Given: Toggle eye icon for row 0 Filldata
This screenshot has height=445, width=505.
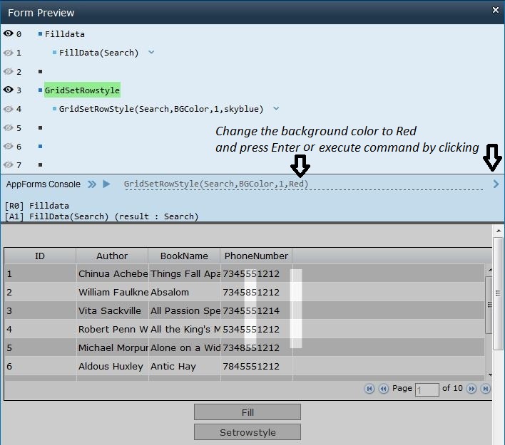Looking at the screenshot, I should (x=8, y=33).
